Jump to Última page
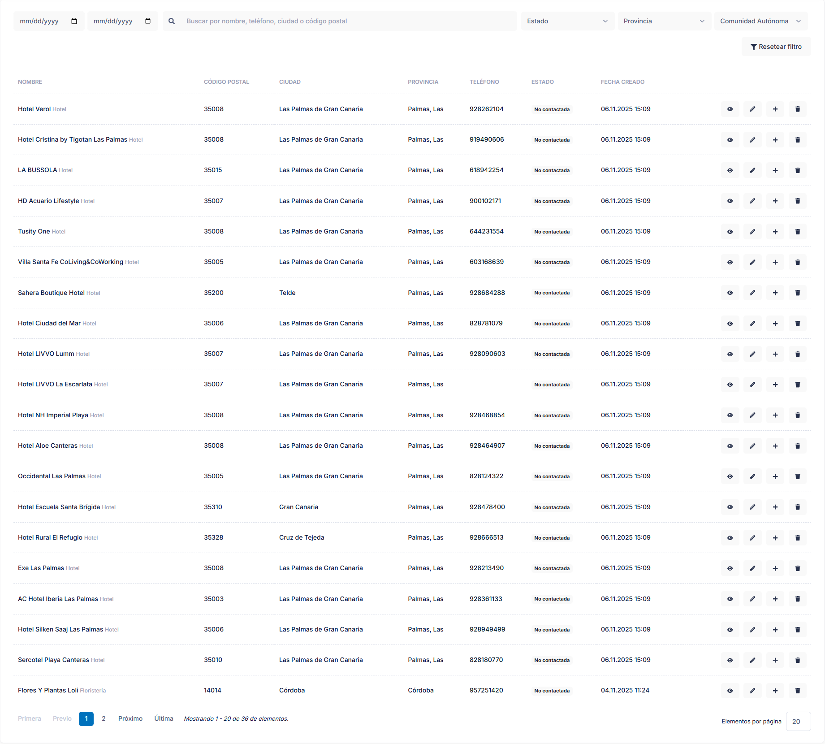 coord(164,718)
